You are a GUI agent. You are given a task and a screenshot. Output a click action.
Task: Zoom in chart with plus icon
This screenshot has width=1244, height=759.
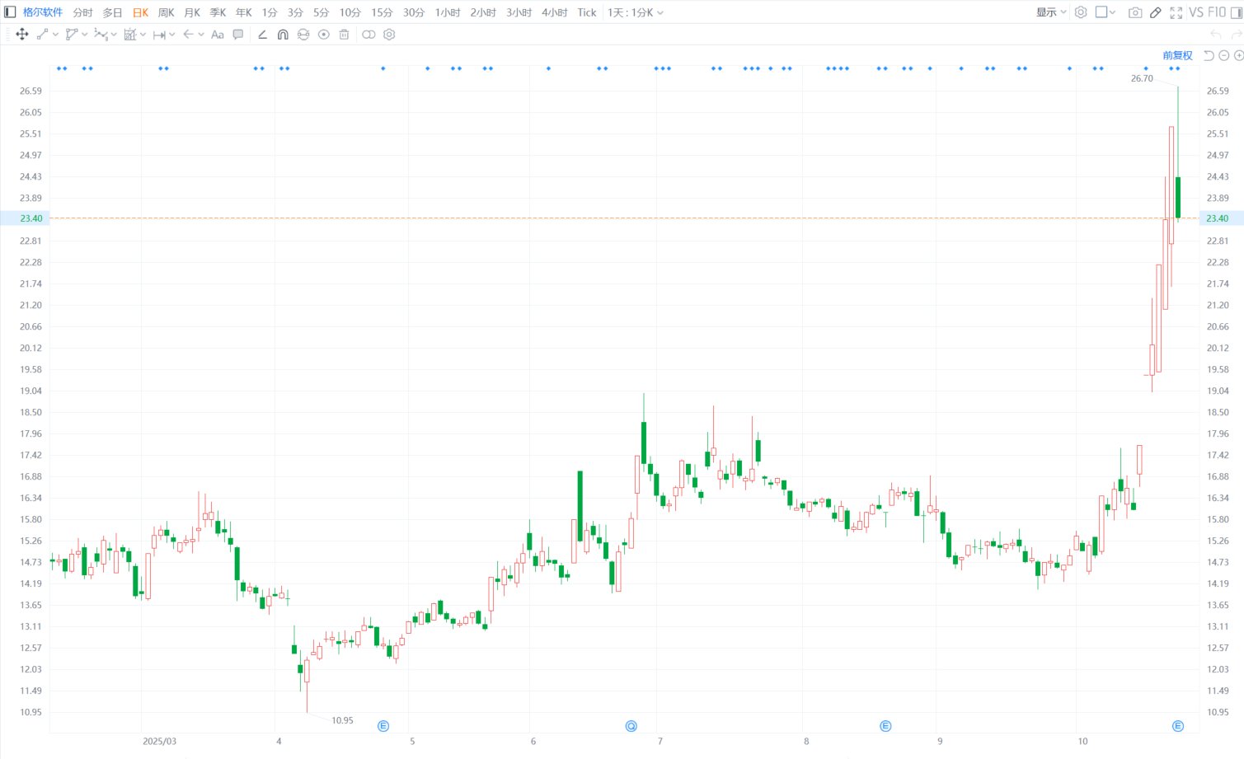click(x=1238, y=55)
